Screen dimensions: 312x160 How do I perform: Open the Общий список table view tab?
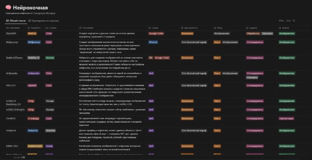16,21
